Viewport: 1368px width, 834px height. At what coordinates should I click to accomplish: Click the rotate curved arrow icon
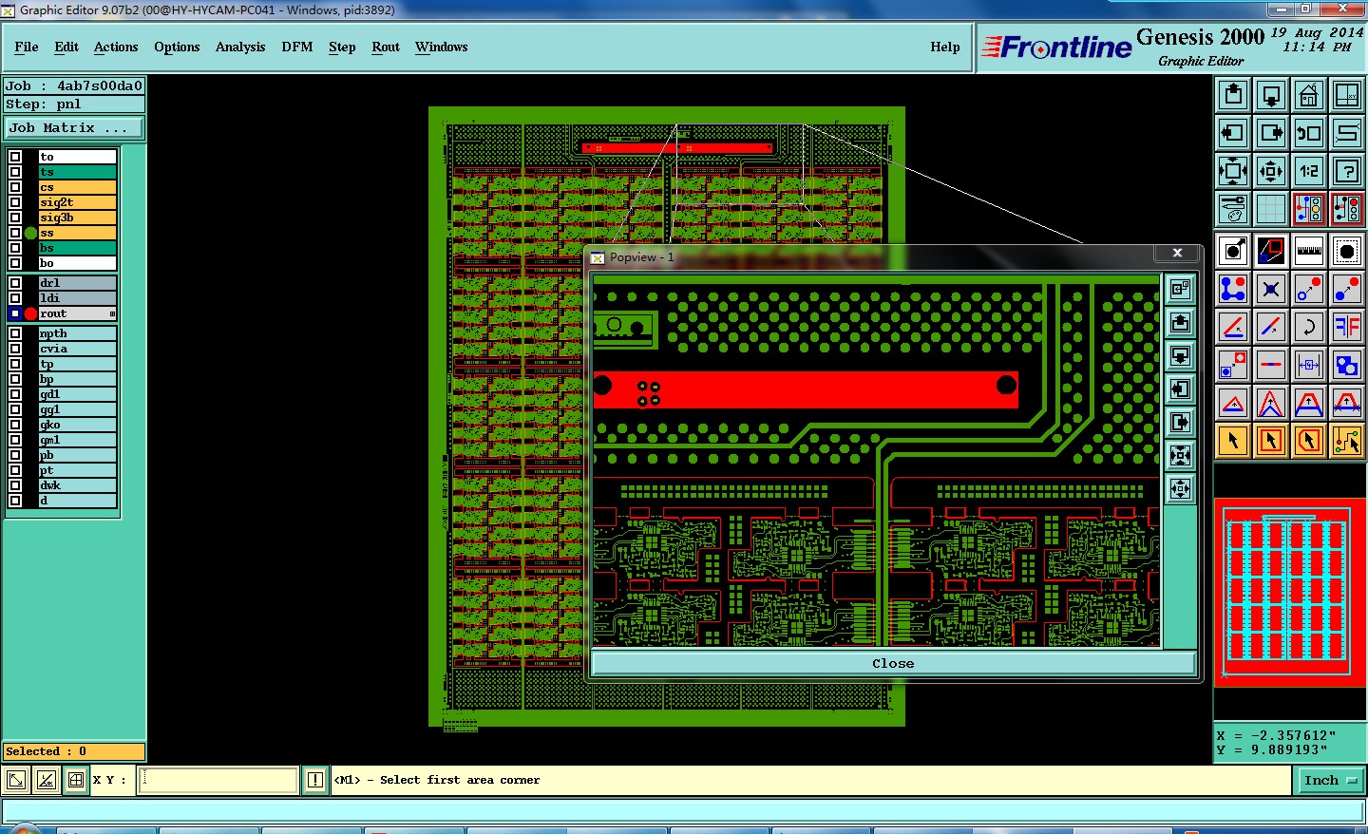click(1309, 327)
